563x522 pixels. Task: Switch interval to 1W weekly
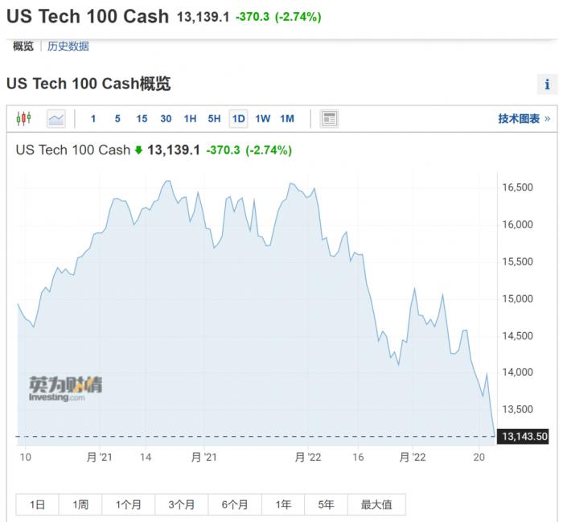pos(263,119)
